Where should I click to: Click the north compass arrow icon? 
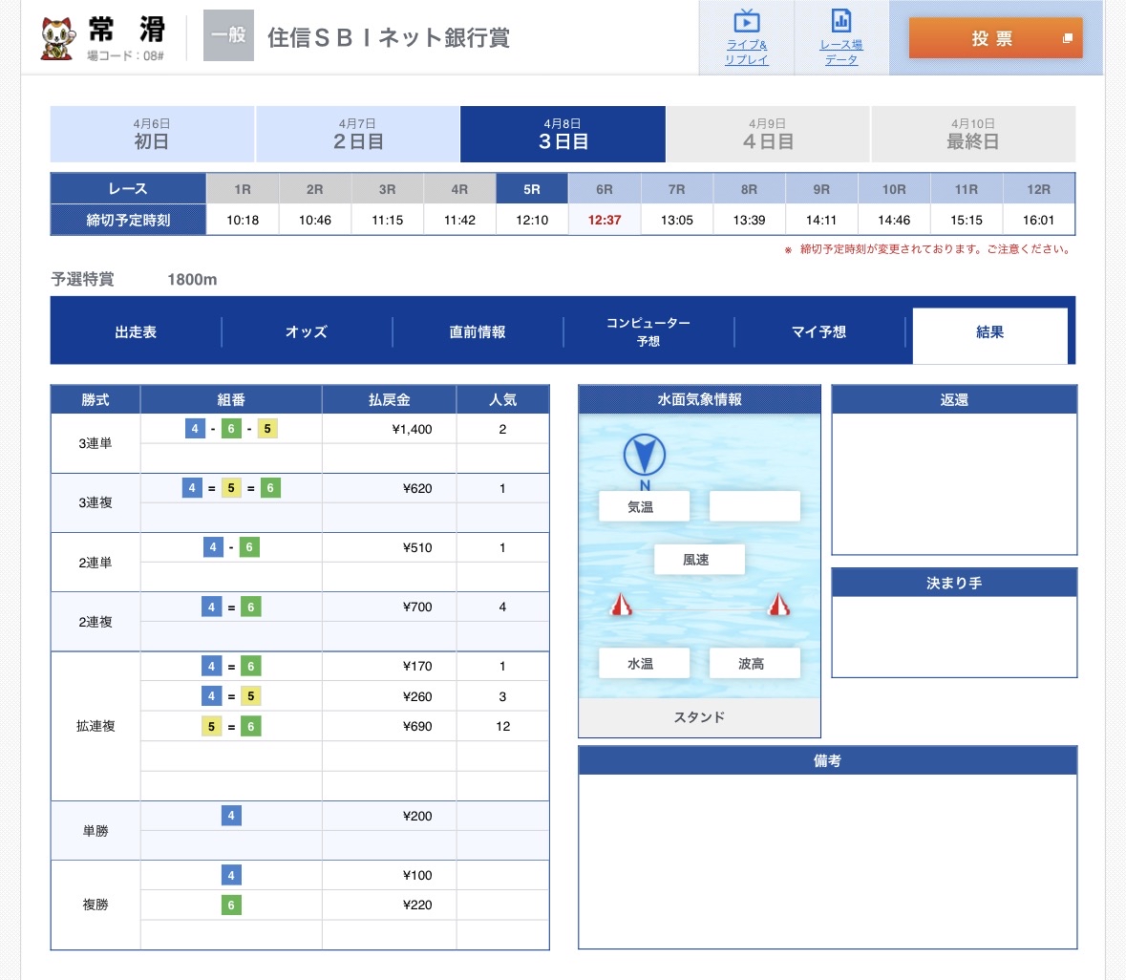tap(645, 456)
